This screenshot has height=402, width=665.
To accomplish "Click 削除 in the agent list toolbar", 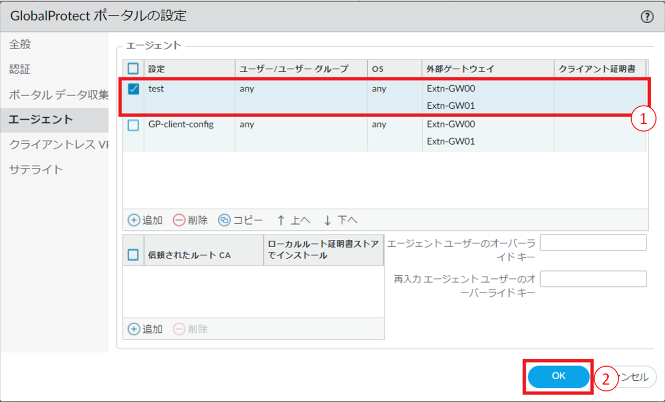I will tap(190, 220).
